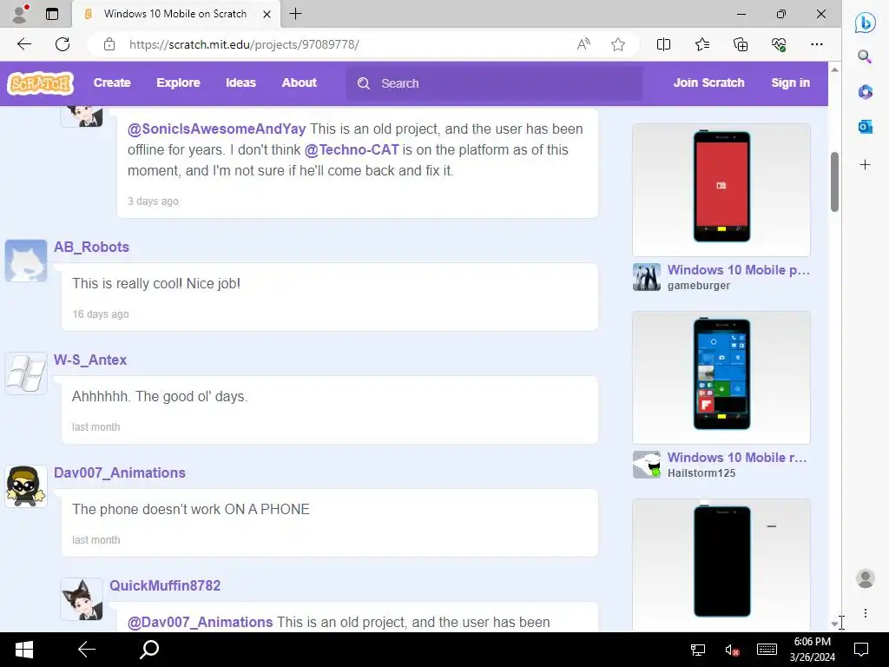This screenshot has width=889, height=667.
Task: Open network tray icon
Action: (x=697, y=650)
